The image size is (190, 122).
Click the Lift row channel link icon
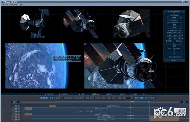[183, 33]
